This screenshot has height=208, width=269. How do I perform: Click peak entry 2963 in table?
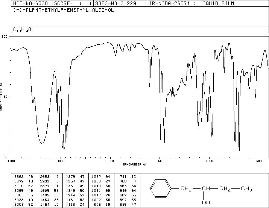(45, 176)
